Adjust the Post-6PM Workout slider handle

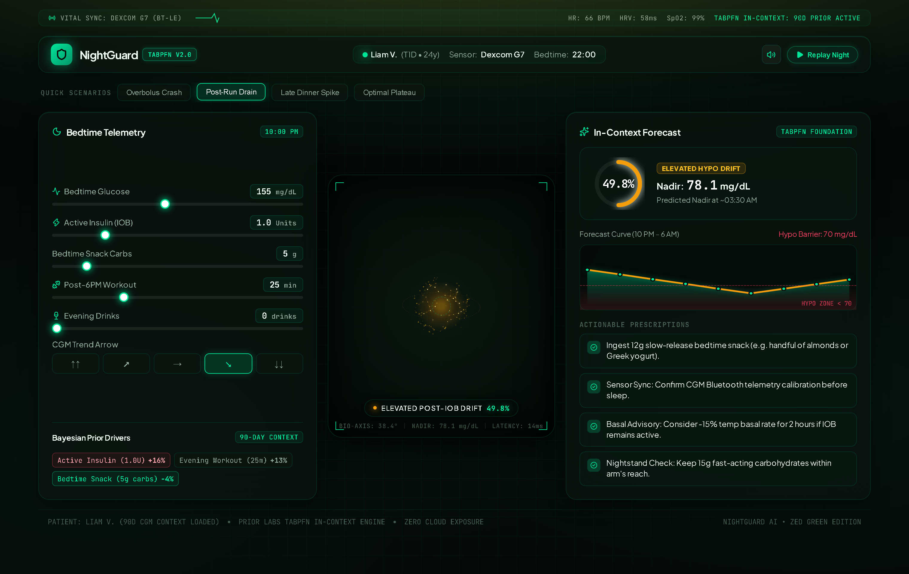123,297
